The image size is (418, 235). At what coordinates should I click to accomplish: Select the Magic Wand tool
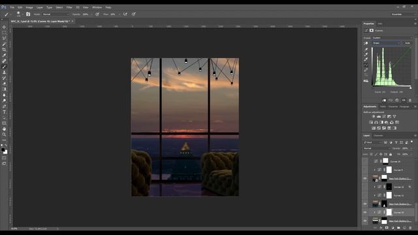pos(4,44)
